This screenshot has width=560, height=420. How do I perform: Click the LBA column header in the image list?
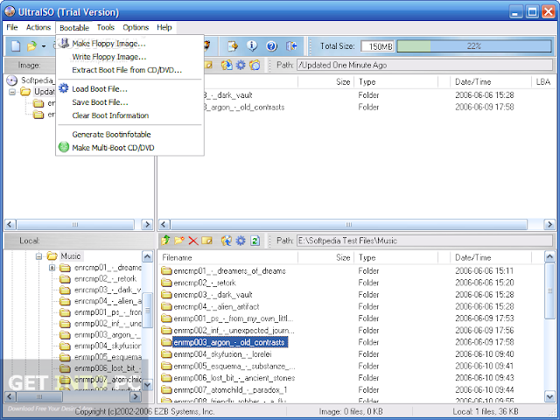click(542, 82)
